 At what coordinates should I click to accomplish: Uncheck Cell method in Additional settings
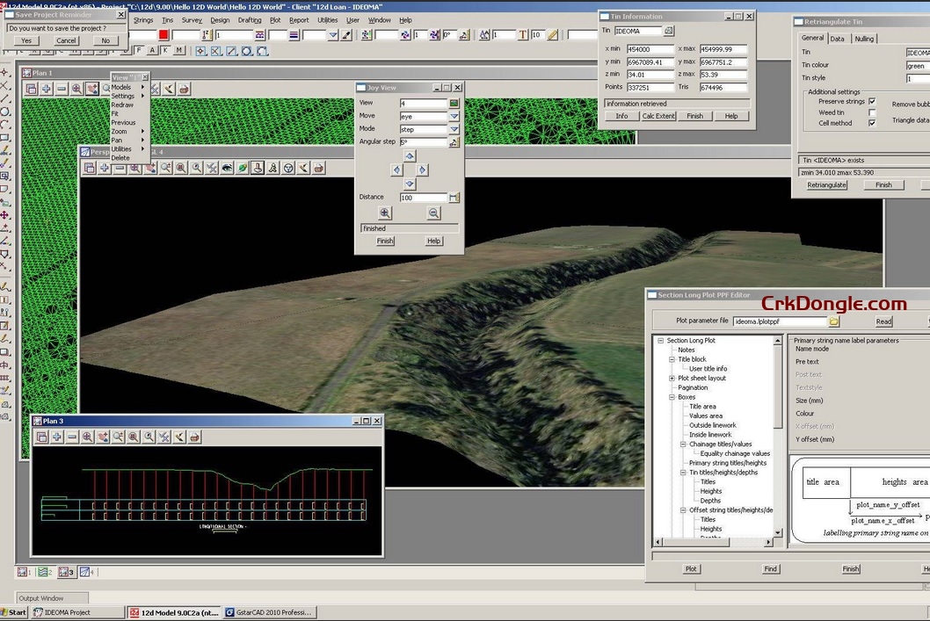pos(872,123)
